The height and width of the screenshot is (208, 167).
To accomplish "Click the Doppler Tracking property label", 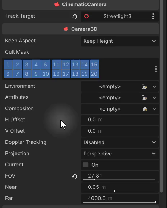I will point(26,142).
